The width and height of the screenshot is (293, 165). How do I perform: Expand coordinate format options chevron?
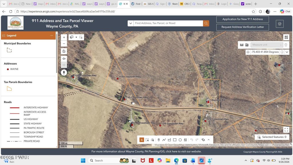287,52
